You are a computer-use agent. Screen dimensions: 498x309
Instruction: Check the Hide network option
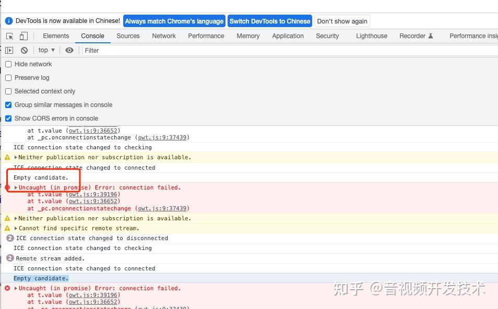coord(8,64)
